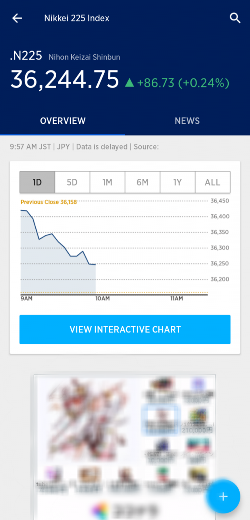Viewport: 250px width, 520px height.
Task: Tap the Previous Close 36,158 label
Action: [x=48, y=202]
